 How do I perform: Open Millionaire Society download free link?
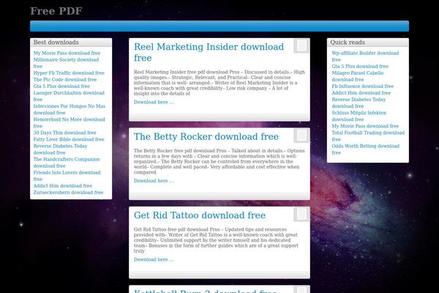tap(66, 63)
